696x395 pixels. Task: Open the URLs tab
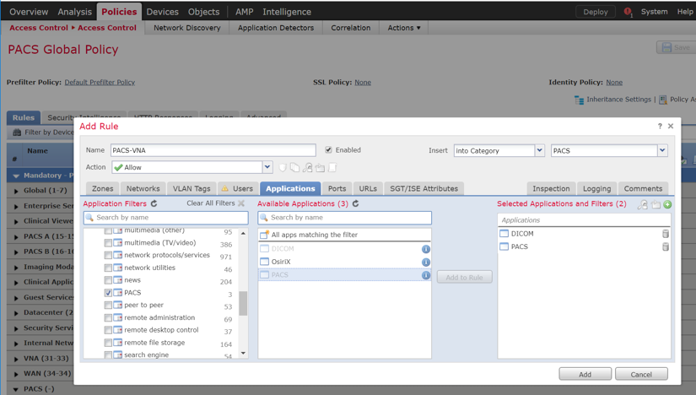368,188
